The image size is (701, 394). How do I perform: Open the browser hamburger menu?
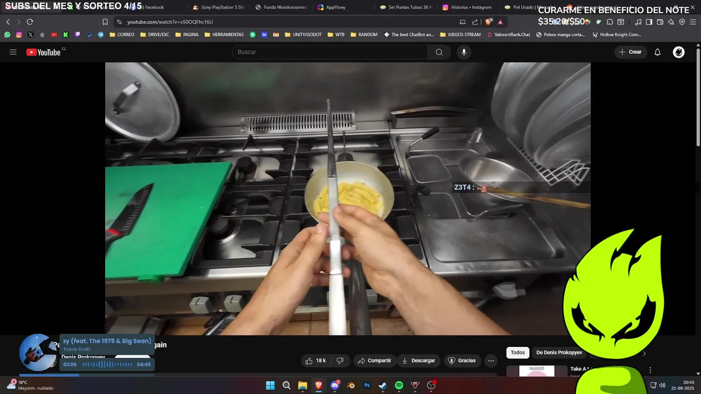pyautogui.click(x=693, y=22)
